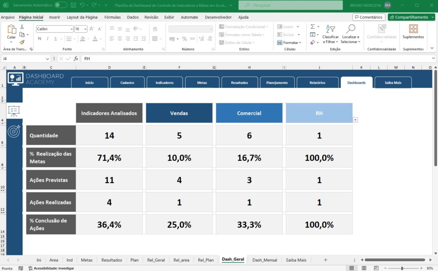Image resolution: width=438 pixels, height=271 pixels.
Task: Open the dropdown arrow beside RH header
Action: click(355, 120)
